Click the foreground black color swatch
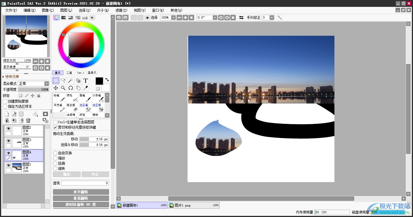 click(x=99, y=81)
